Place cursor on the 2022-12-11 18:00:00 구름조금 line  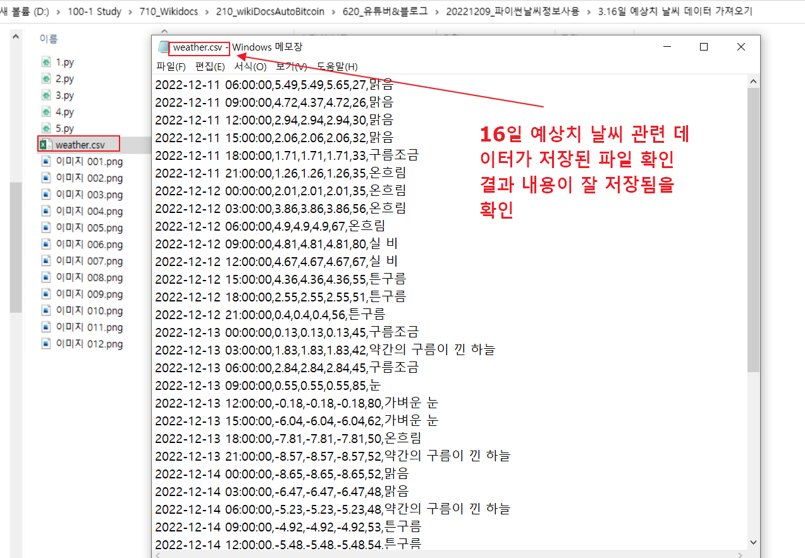pos(286,155)
